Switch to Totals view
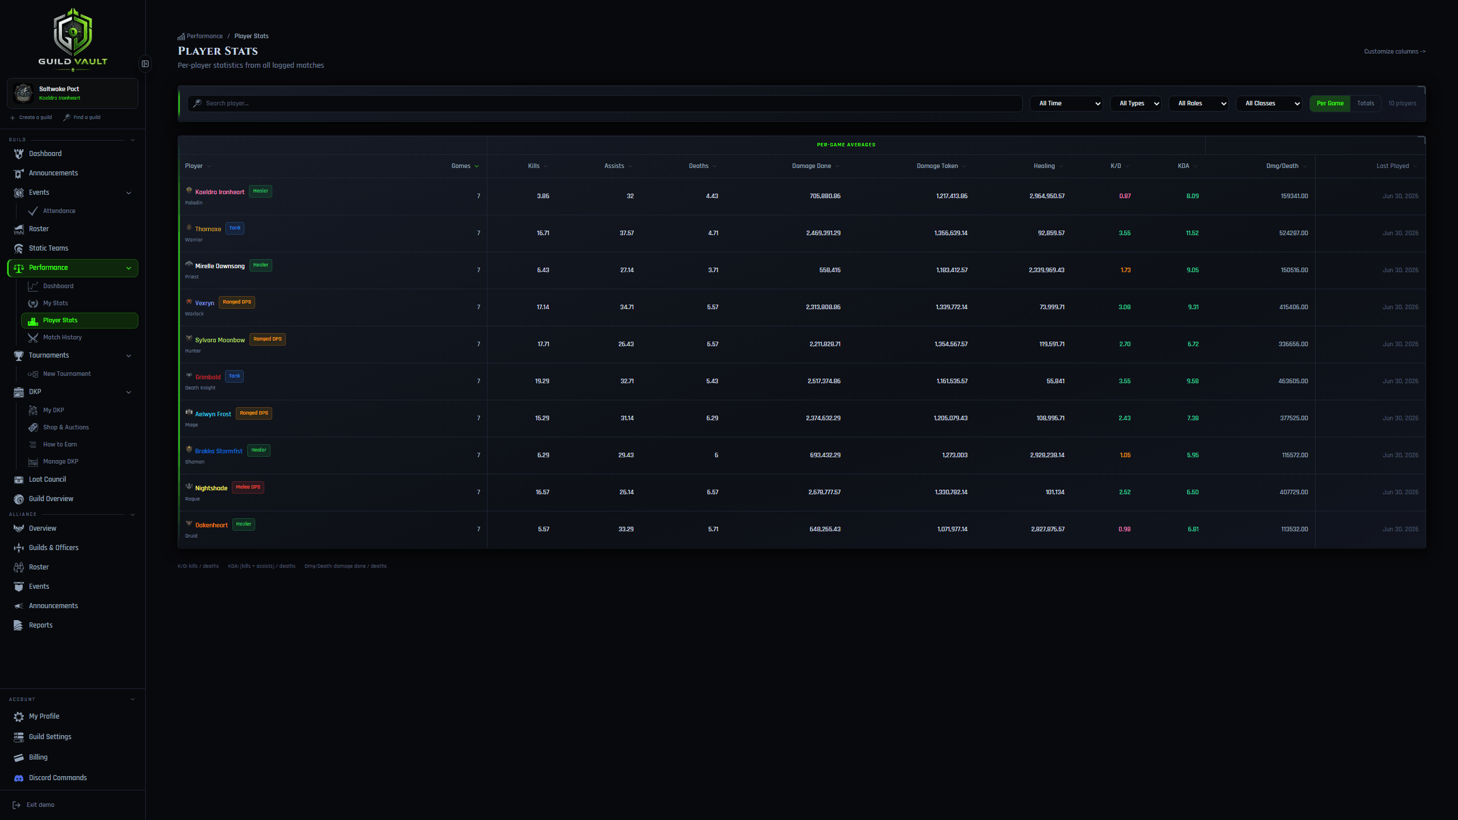The width and height of the screenshot is (1458, 820). [1365, 104]
